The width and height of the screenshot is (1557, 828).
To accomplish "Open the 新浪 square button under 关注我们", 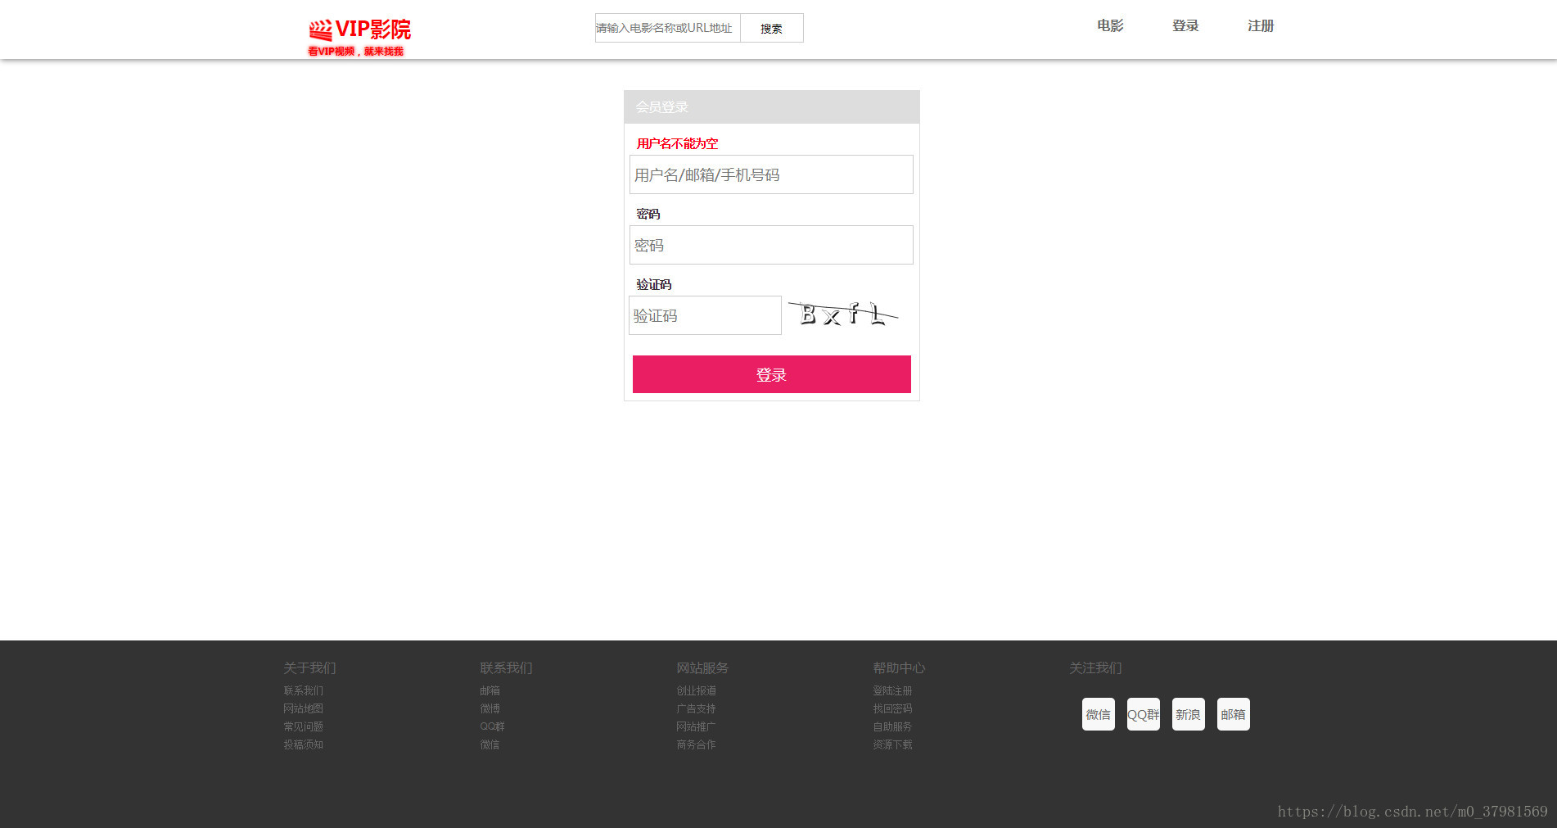I will click(1188, 714).
